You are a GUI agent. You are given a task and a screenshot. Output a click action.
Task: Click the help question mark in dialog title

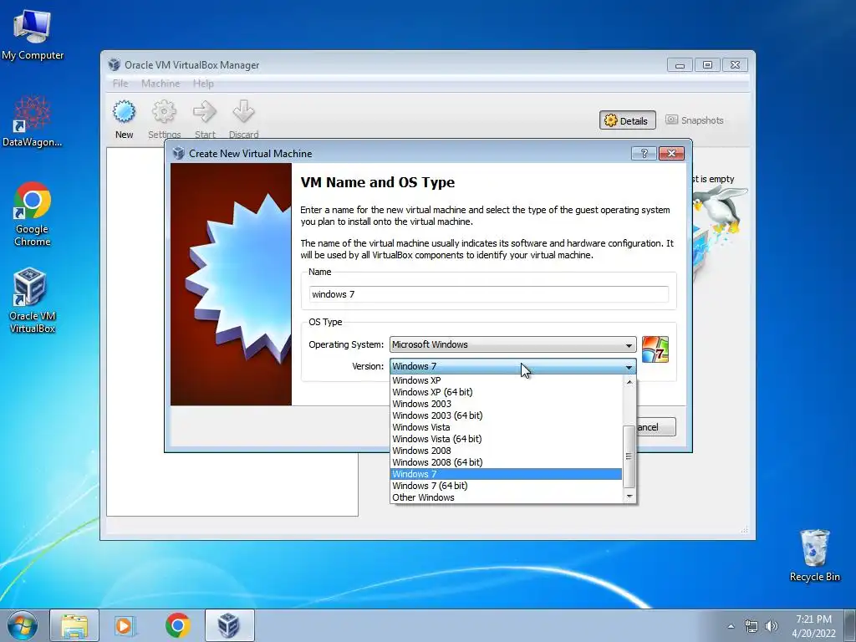(x=644, y=154)
